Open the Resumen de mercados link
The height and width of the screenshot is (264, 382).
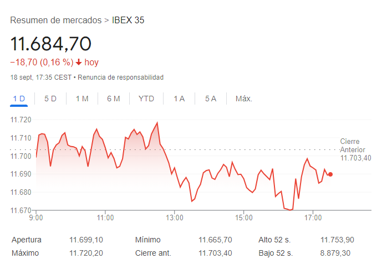56,20
